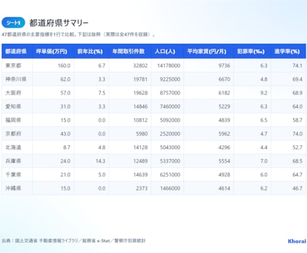
Task: Click 大阪府's population 8757000
Action: point(170,93)
